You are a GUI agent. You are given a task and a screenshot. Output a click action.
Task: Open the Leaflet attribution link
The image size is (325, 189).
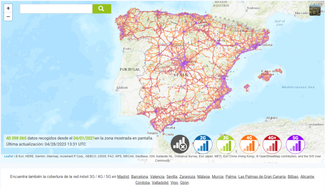point(8,156)
